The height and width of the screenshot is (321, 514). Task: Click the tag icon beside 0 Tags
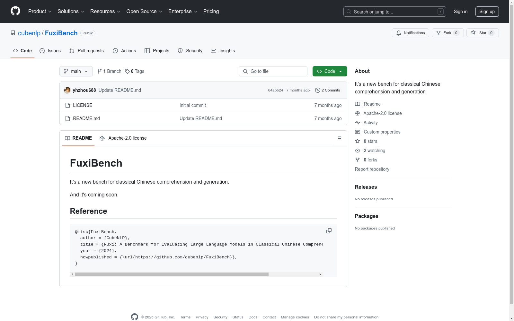[127, 71]
